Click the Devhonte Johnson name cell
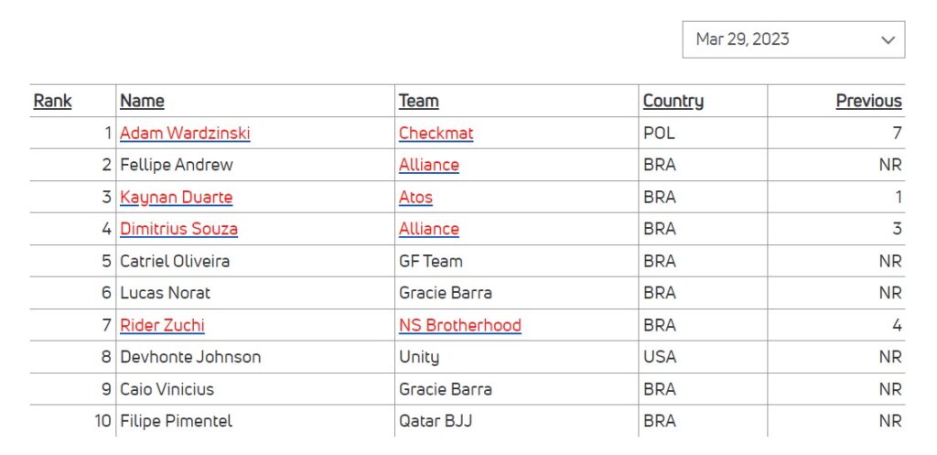 [x=189, y=357]
